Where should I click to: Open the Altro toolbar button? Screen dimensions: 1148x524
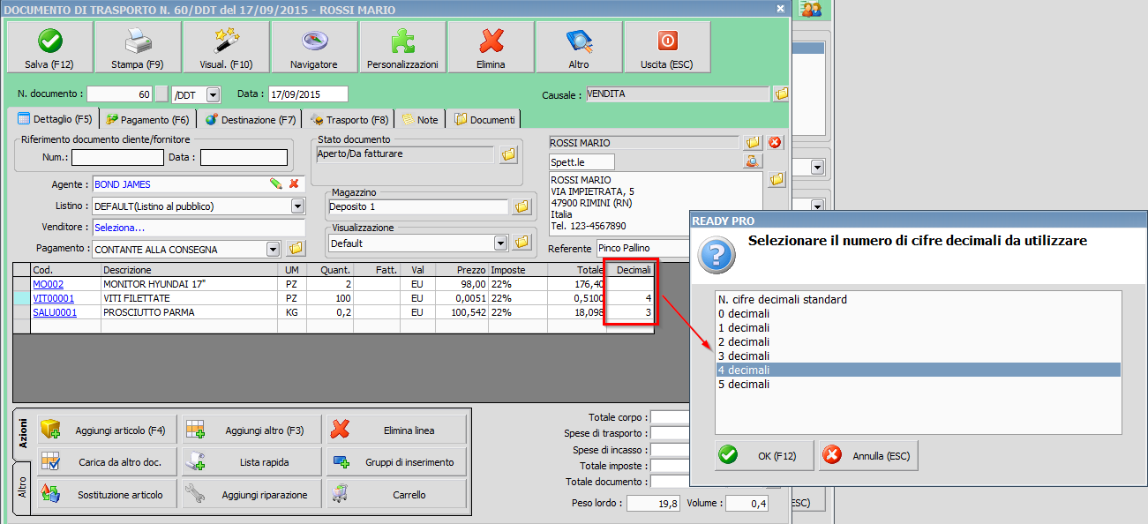(x=579, y=47)
